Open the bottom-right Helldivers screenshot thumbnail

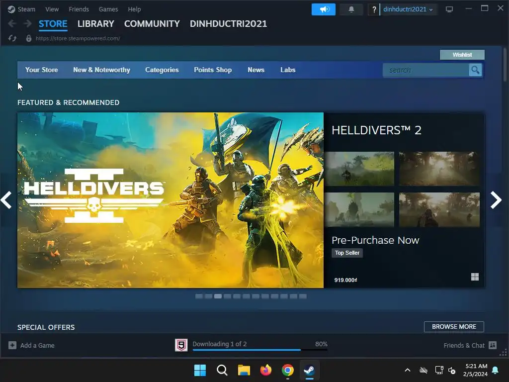tap(439, 209)
